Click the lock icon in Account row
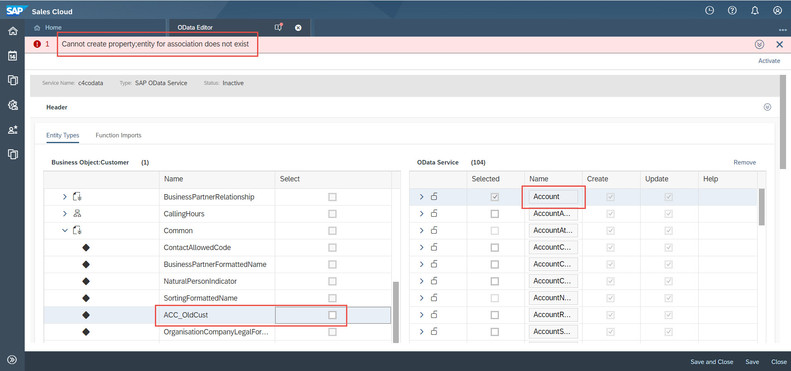 click(434, 197)
